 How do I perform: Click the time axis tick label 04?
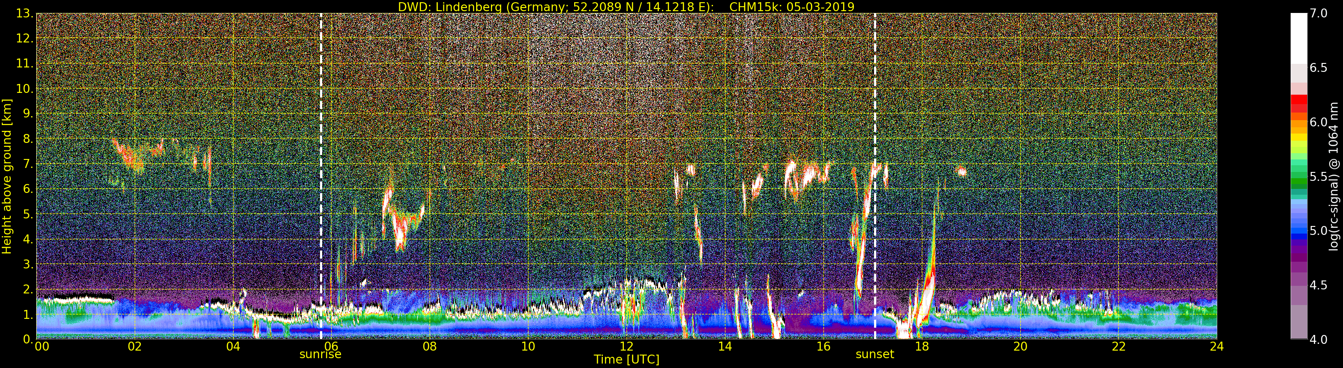(x=233, y=347)
